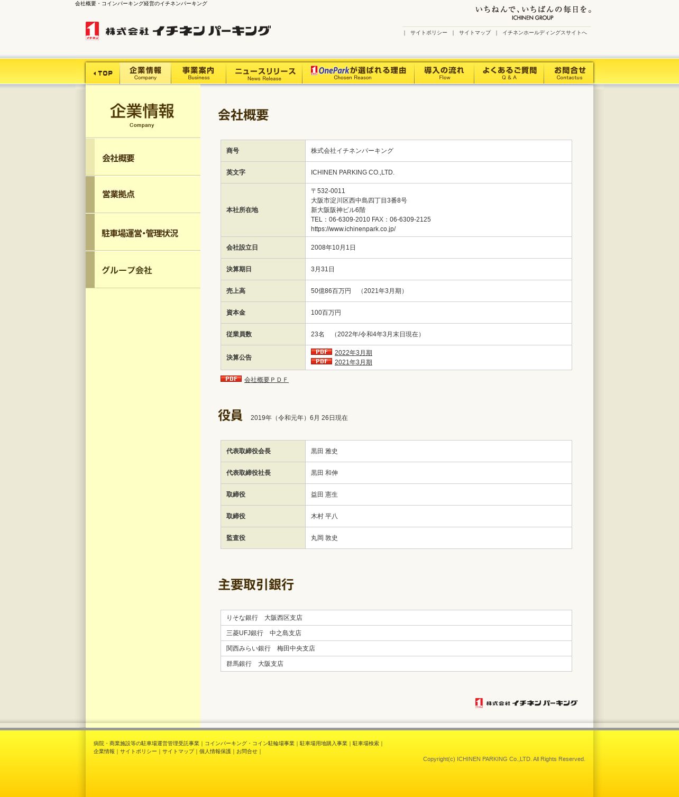Screen dimensions: 679x797
Task: Click the 関西みらい銀行 梅田中央支店 row
Action: pyautogui.click(x=396, y=648)
